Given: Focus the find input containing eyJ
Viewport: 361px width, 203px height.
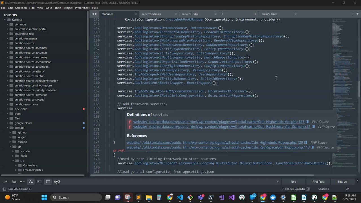Looking at the screenshot, I should click(x=166, y=182).
